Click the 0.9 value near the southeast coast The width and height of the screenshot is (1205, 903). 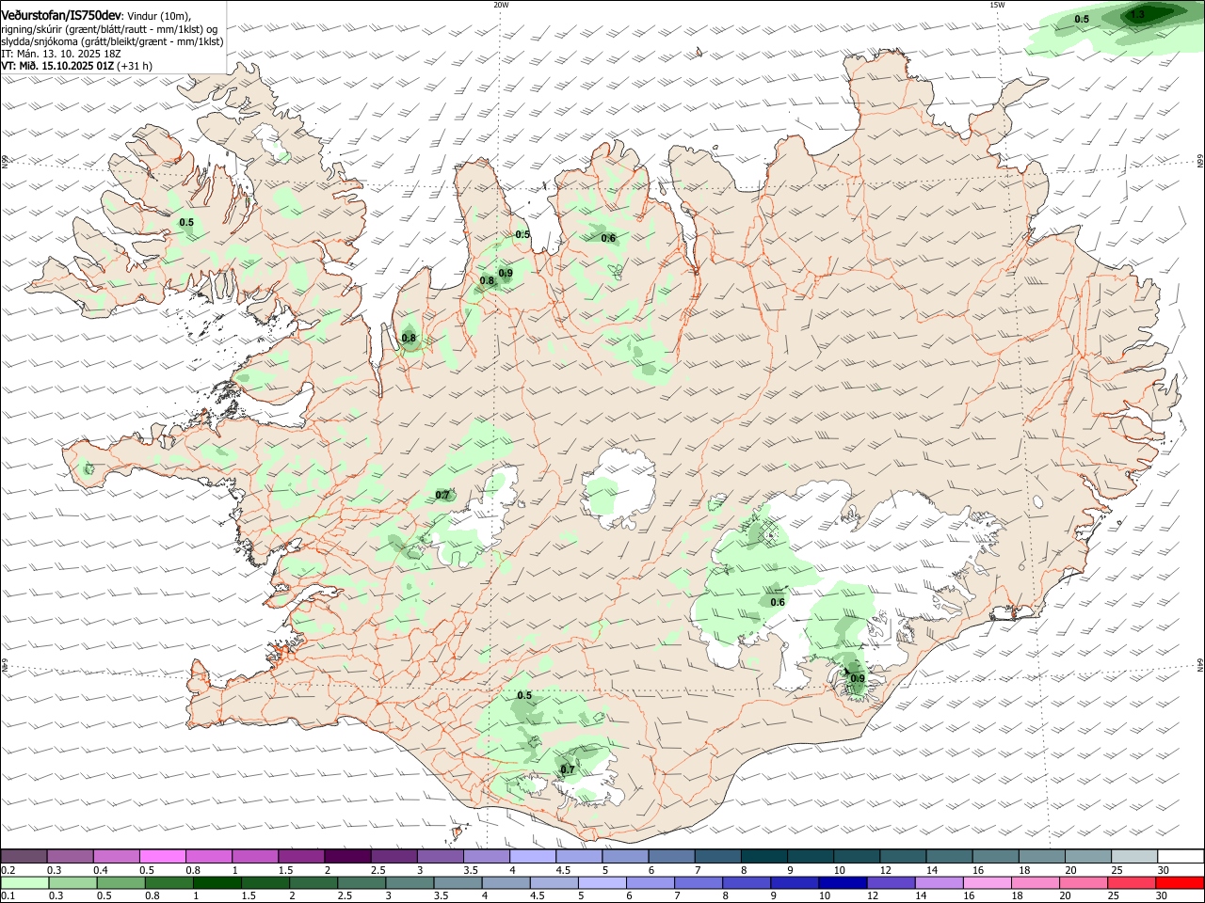[x=858, y=678]
